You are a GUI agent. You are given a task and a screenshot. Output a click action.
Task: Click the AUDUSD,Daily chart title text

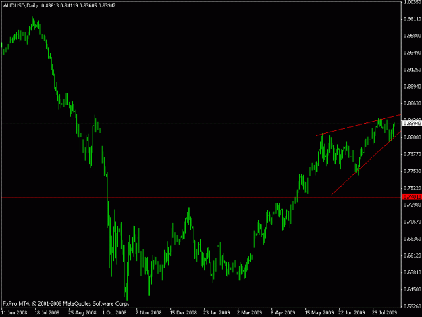(x=21, y=5)
